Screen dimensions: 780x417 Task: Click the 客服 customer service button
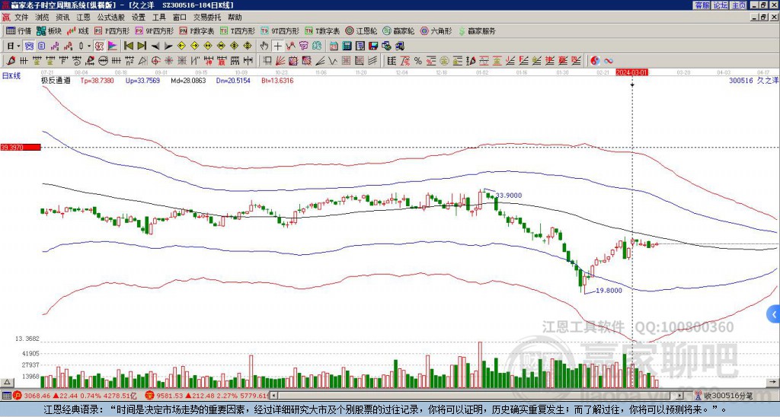(702, 5)
